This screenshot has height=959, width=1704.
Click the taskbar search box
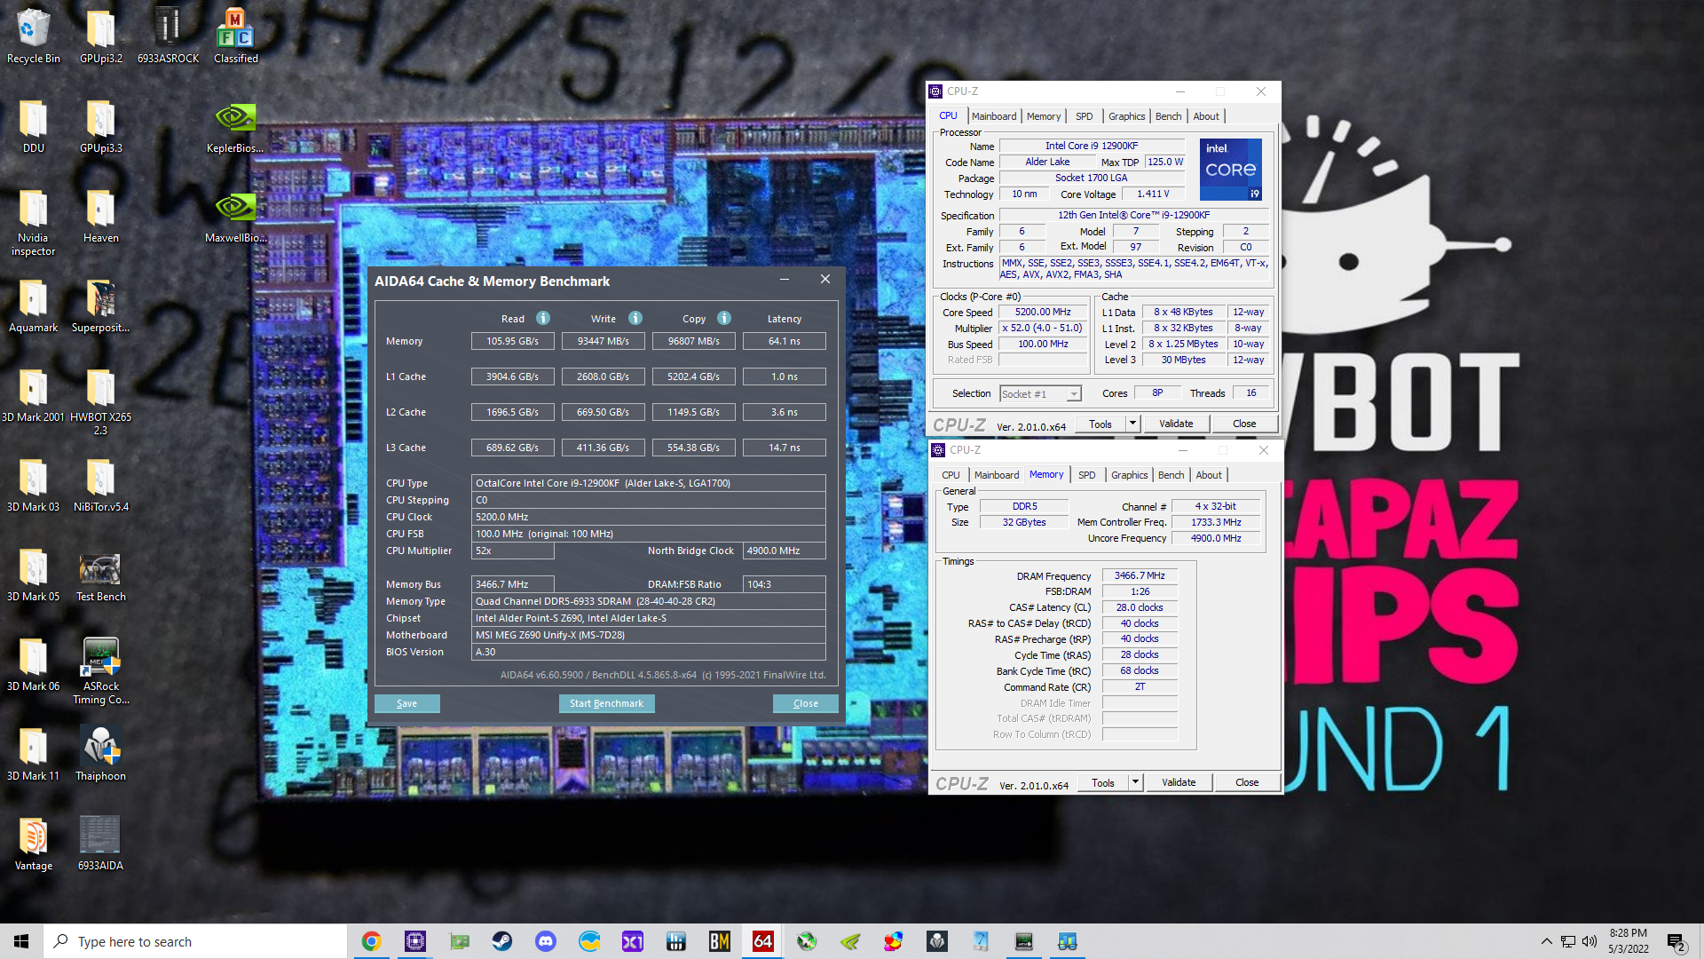click(195, 941)
